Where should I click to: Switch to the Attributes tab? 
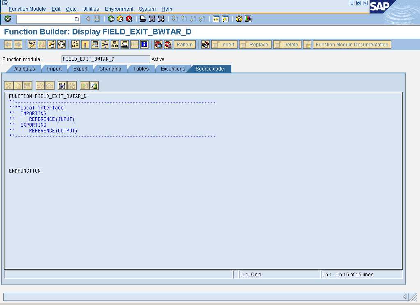[x=24, y=69]
